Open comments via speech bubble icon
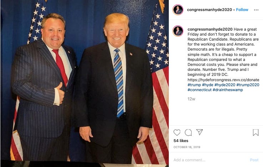263x167 pixels. point(188,132)
